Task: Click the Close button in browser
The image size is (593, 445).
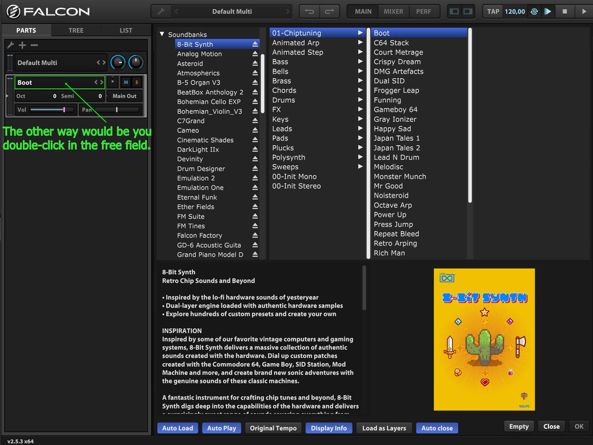Action: coord(551,427)
